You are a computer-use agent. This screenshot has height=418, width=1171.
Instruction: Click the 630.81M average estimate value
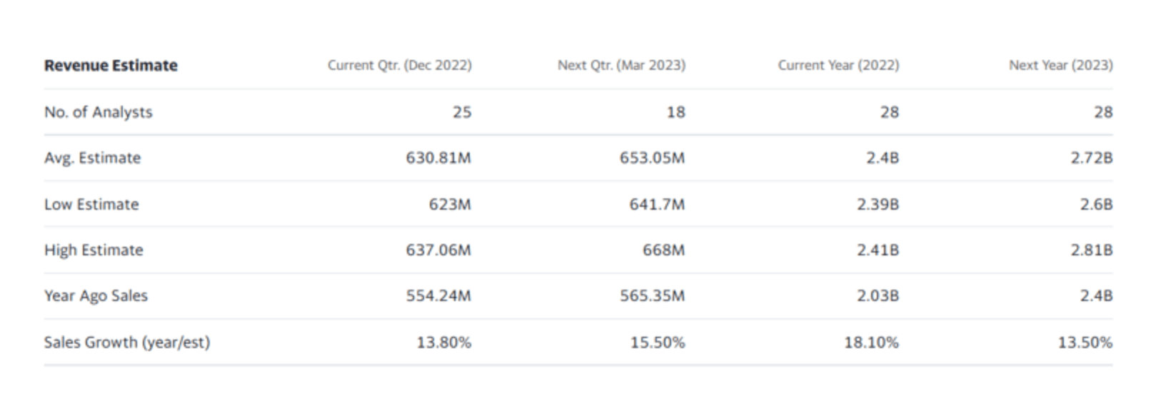coord(438,158)
